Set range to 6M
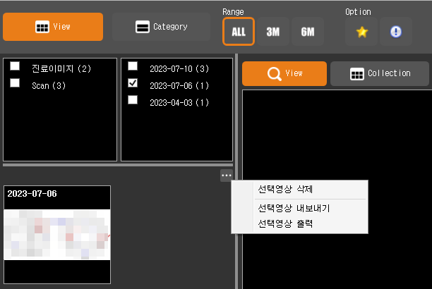Image resolution: width=432 pixels, height=289 pixels. pyautogui.click(x=307, y=32)
